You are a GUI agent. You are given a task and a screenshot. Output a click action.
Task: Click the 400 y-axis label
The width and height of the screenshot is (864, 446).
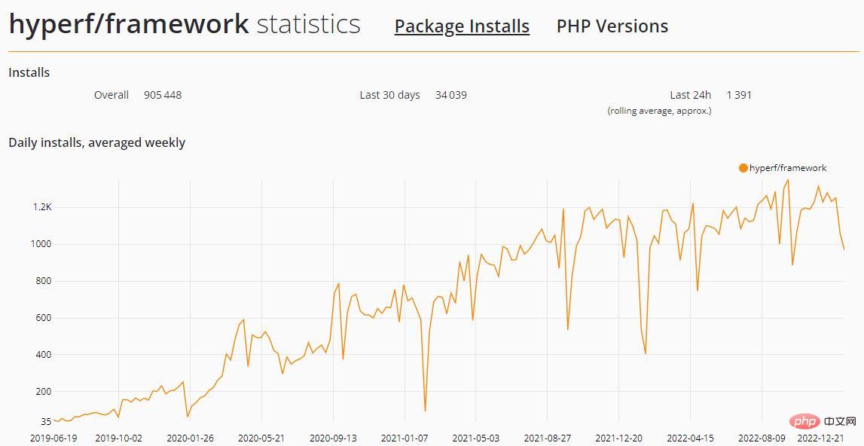point(44,355)
